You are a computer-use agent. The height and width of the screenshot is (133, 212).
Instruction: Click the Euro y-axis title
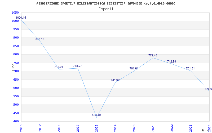(x=13, y=67)
